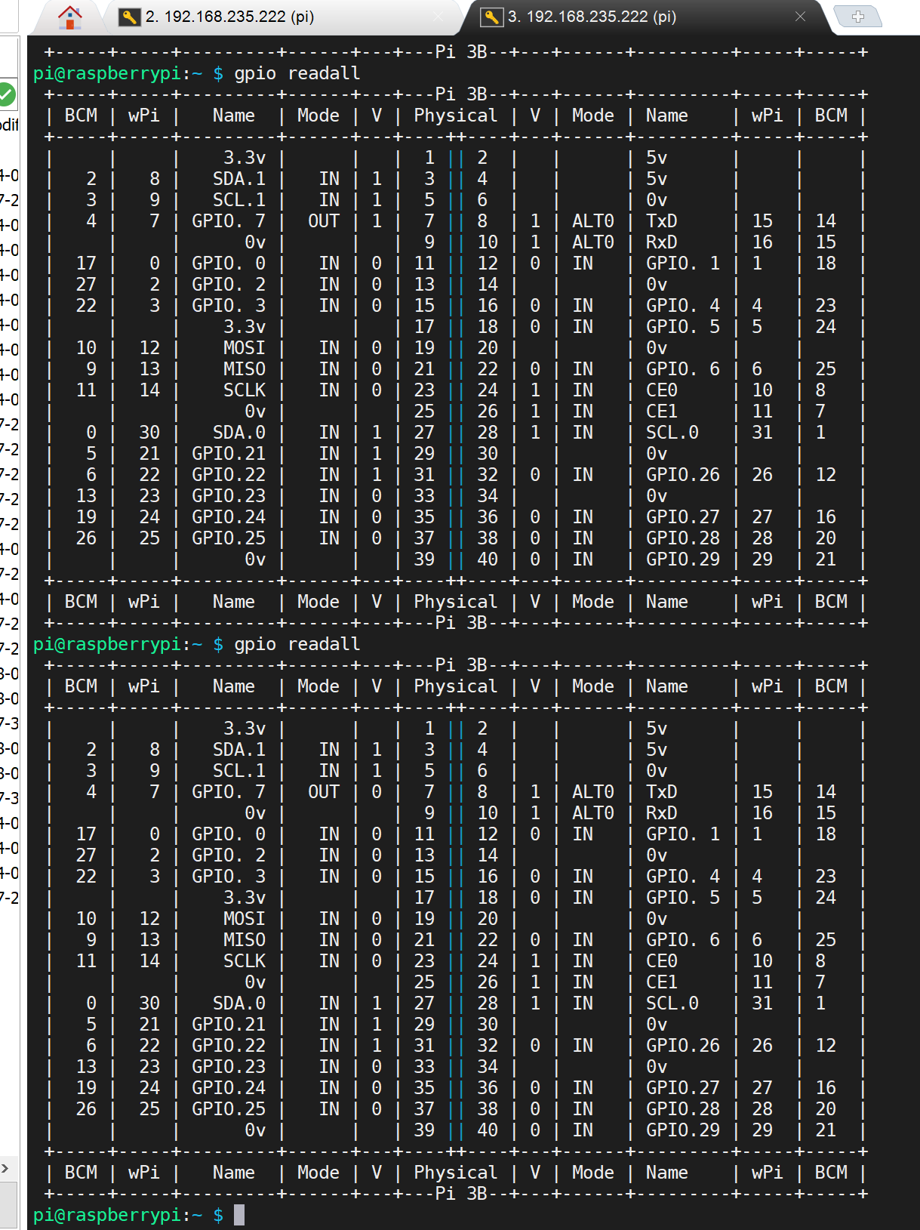The image size is (920, 1230).
Task: Expand the left sidebar using the bottom chevron arrow
Action: tap(5, 1168)
